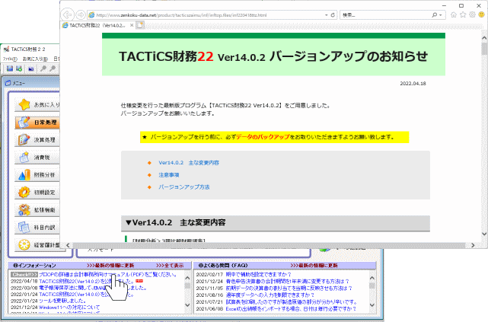Open FAQ about Excelの出納帳をインポート
Image resolution: width=488 pixels, height=322 pixels.
[x=291, y=308]
